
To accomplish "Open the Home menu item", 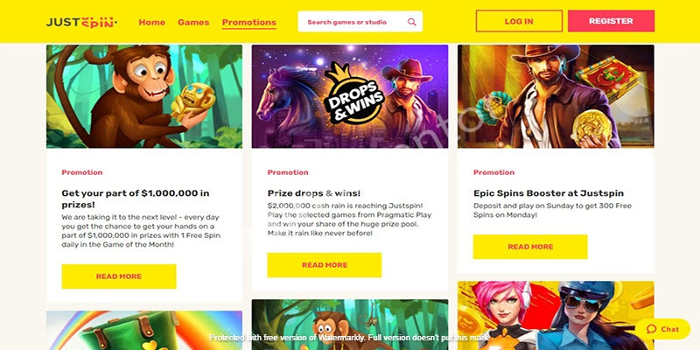I will coord(151,23).
